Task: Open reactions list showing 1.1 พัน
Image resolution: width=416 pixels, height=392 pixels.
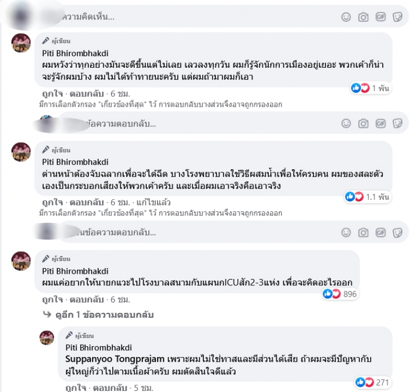Action: coord(368,197)
